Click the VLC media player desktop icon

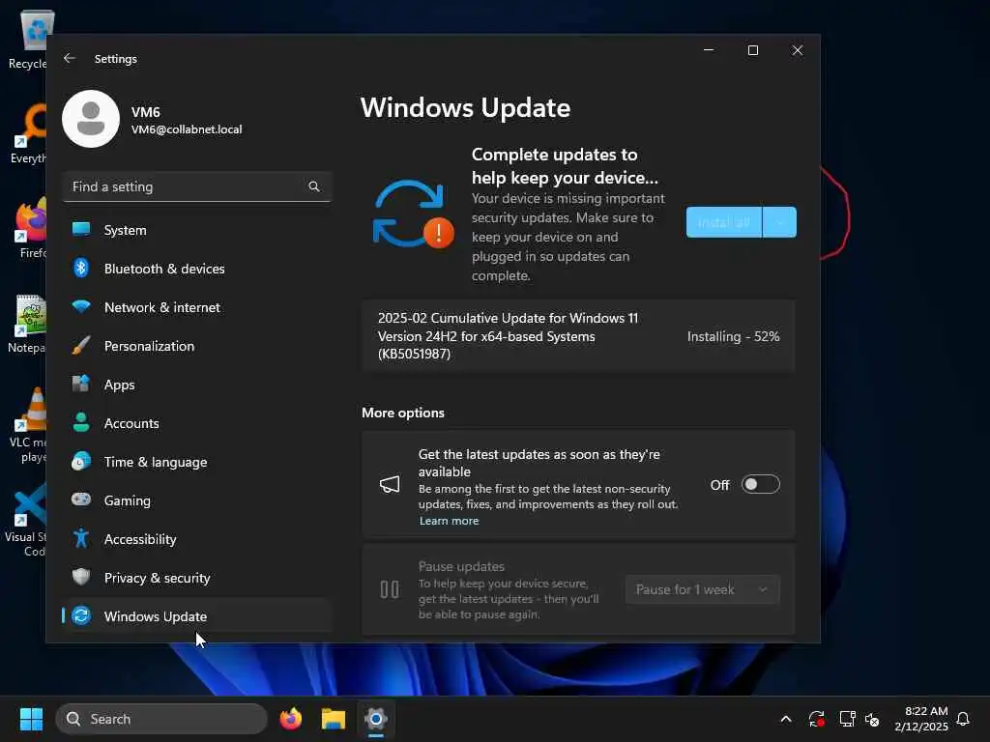click(x=30, y=425)
